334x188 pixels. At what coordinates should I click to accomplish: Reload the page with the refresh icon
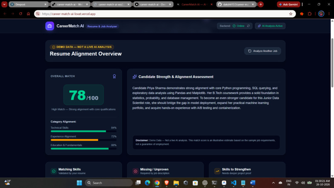click(21, 14)
